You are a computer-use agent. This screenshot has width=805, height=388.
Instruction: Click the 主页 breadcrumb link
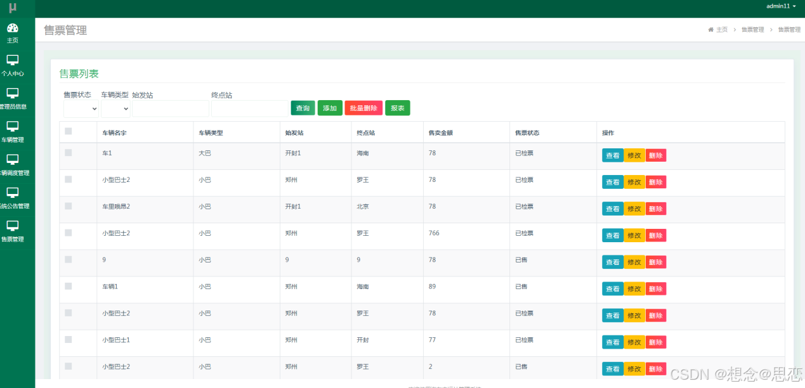click(x=722, y=30)
